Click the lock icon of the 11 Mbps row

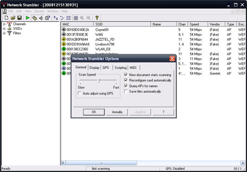64,59
